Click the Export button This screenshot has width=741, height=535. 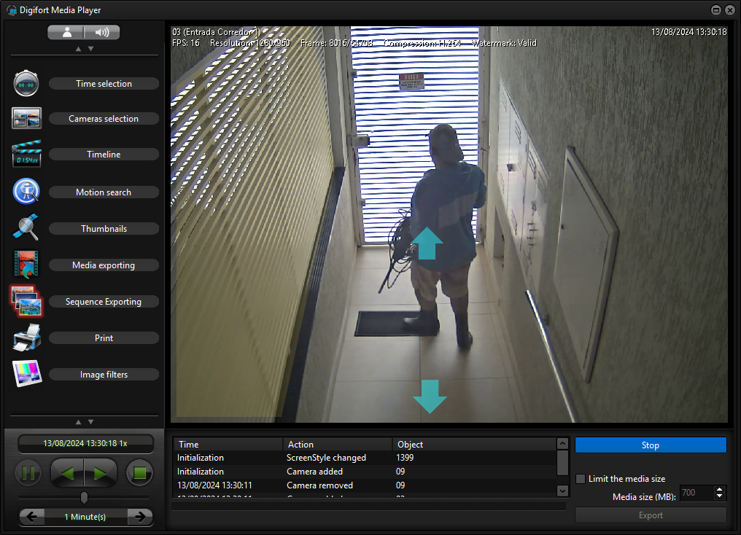[651, 515]
